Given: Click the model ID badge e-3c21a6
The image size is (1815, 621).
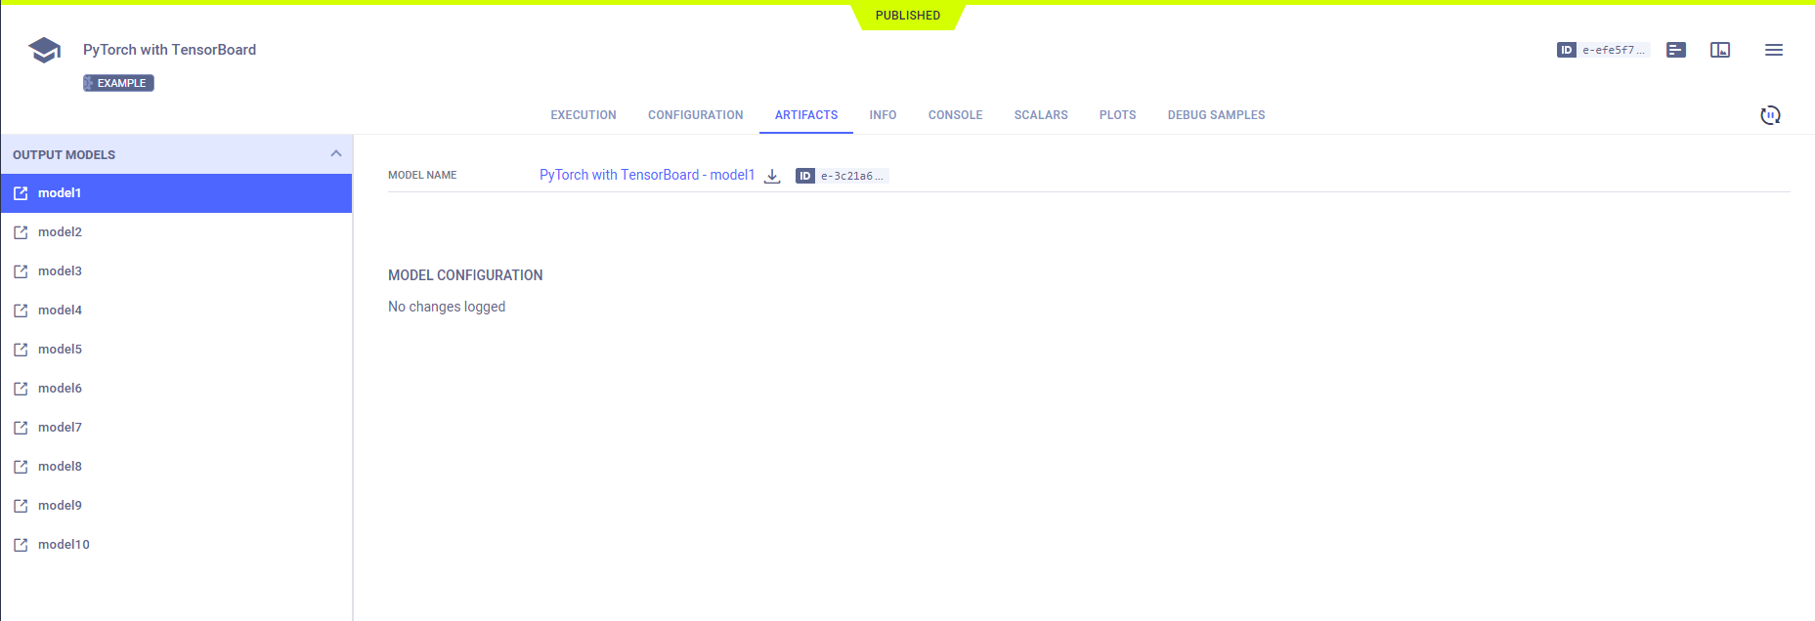Looking at the screenshot, I should tap(842, 176).
